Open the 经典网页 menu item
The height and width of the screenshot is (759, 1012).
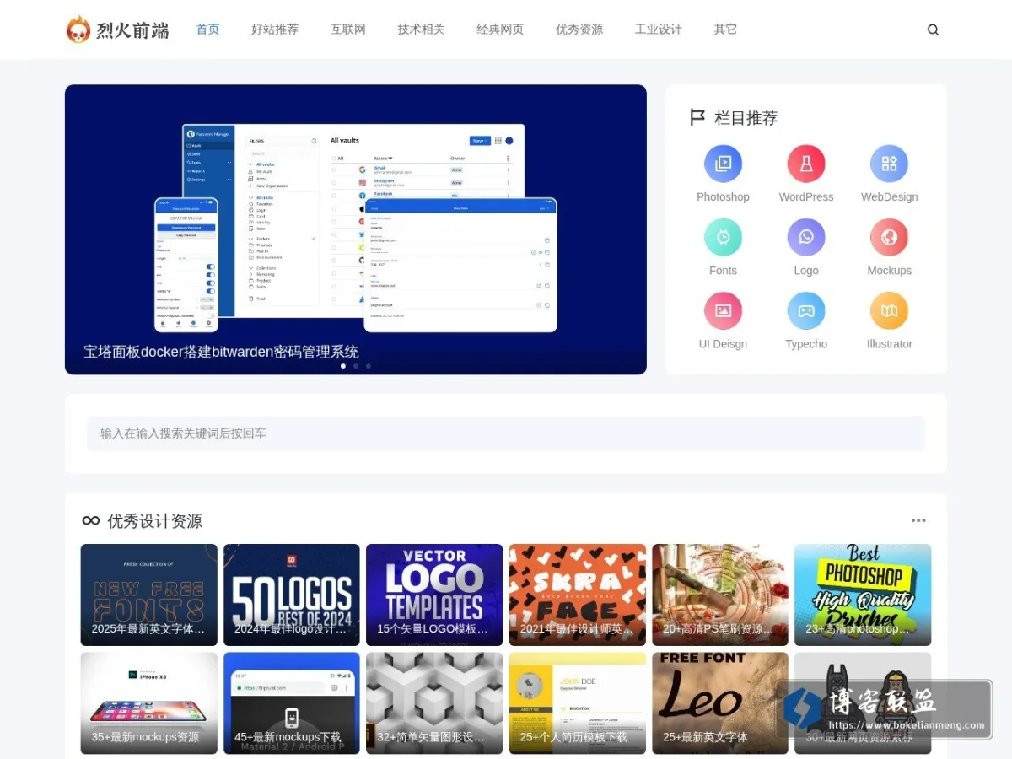(x=500, y=30)
